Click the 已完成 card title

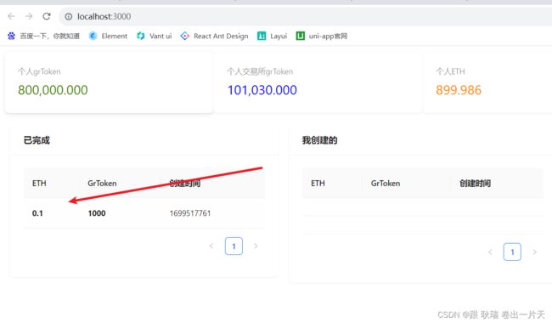point(37,140)
